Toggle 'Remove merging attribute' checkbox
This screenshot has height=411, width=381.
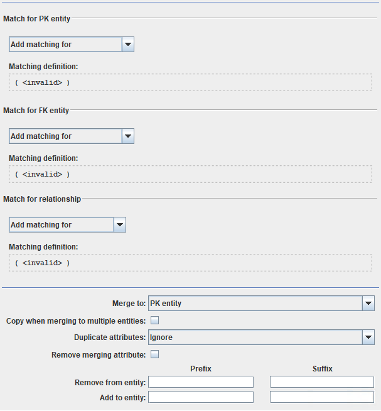tap(154, 354)
